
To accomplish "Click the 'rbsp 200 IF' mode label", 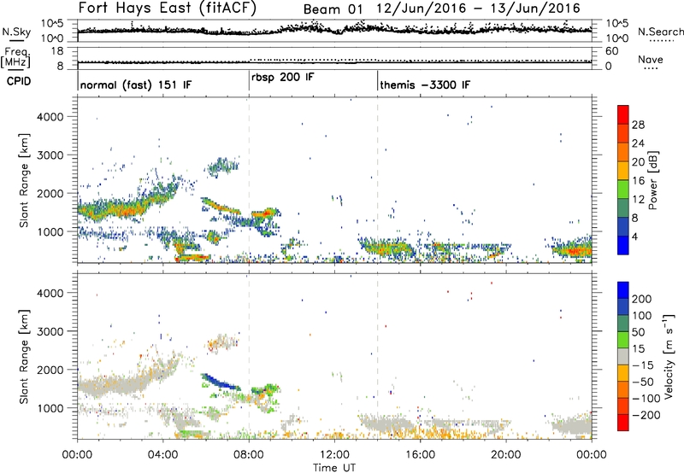I will [x=283, y=78].
